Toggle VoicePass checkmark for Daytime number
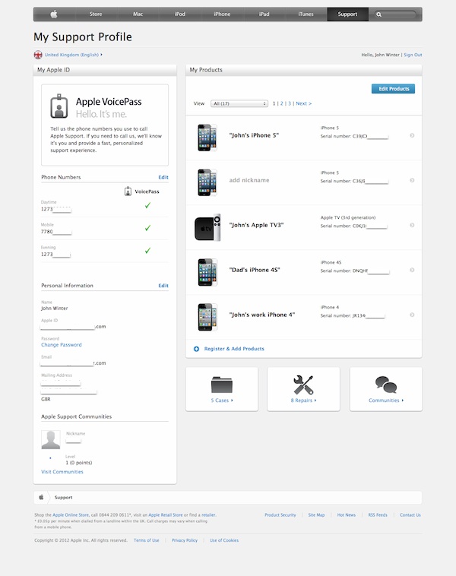This screenshot has height=576, width=456. (x=147, y=205)
